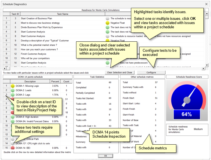The height and width of the screenshot is (160, 211).
Task: Click the gray status icon for DCMA 13: CPLI
Action: [x=13, y=143]
